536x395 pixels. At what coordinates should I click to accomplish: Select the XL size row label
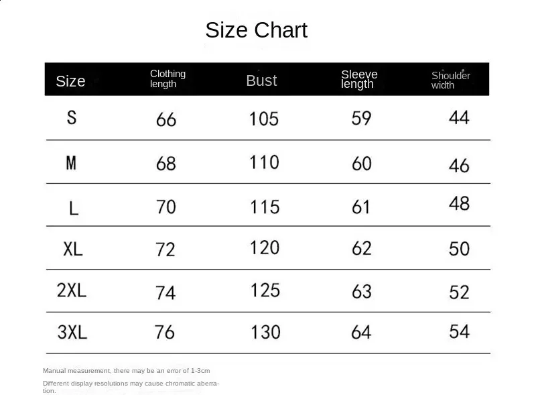(x=73, y=249)
